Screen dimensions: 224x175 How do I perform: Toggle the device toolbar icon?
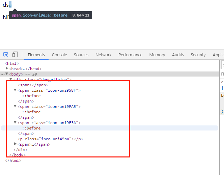tap(15, 55)
